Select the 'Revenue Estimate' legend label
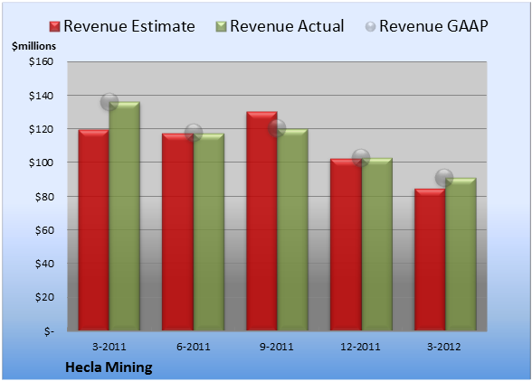This screenshot has height=381, width=532. point(129,26)
